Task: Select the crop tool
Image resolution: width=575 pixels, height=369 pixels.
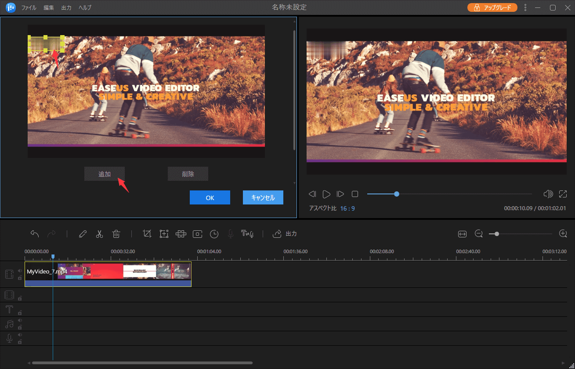Action: click(x=147, y=234)
